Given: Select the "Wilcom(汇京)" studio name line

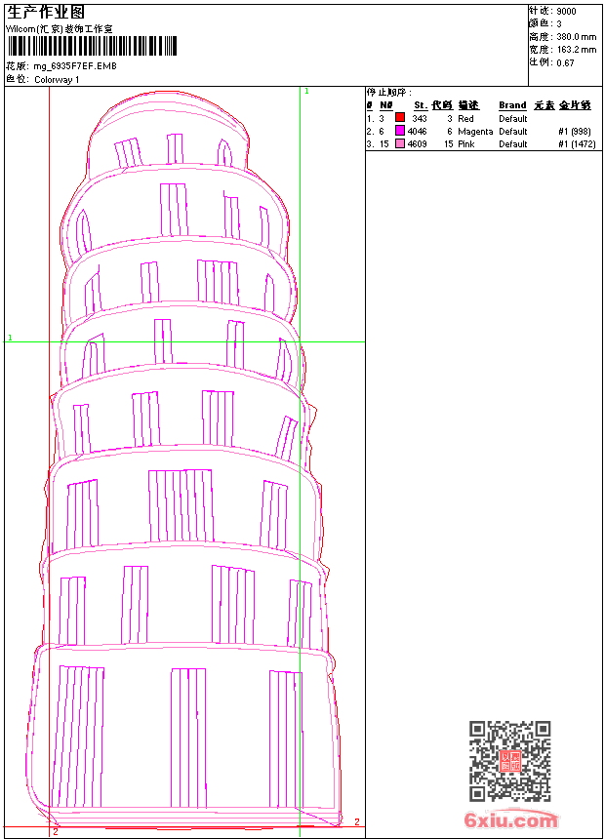Looking at the screenshot, I should pyautogui.click(x=60, y=29).
